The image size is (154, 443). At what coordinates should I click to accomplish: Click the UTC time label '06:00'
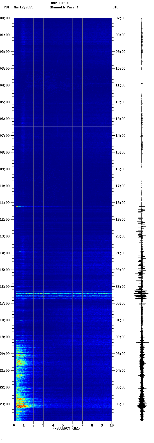coord(121,404)
